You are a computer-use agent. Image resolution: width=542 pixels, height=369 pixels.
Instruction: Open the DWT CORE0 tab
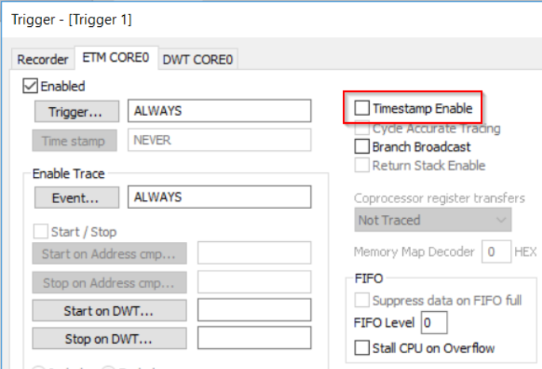click(x=198, y=60)
